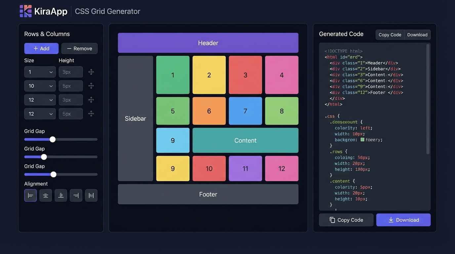The height and width of the screenshot is (254, 455).
Task: Select the left alignment icon
Action: (30, 195)
